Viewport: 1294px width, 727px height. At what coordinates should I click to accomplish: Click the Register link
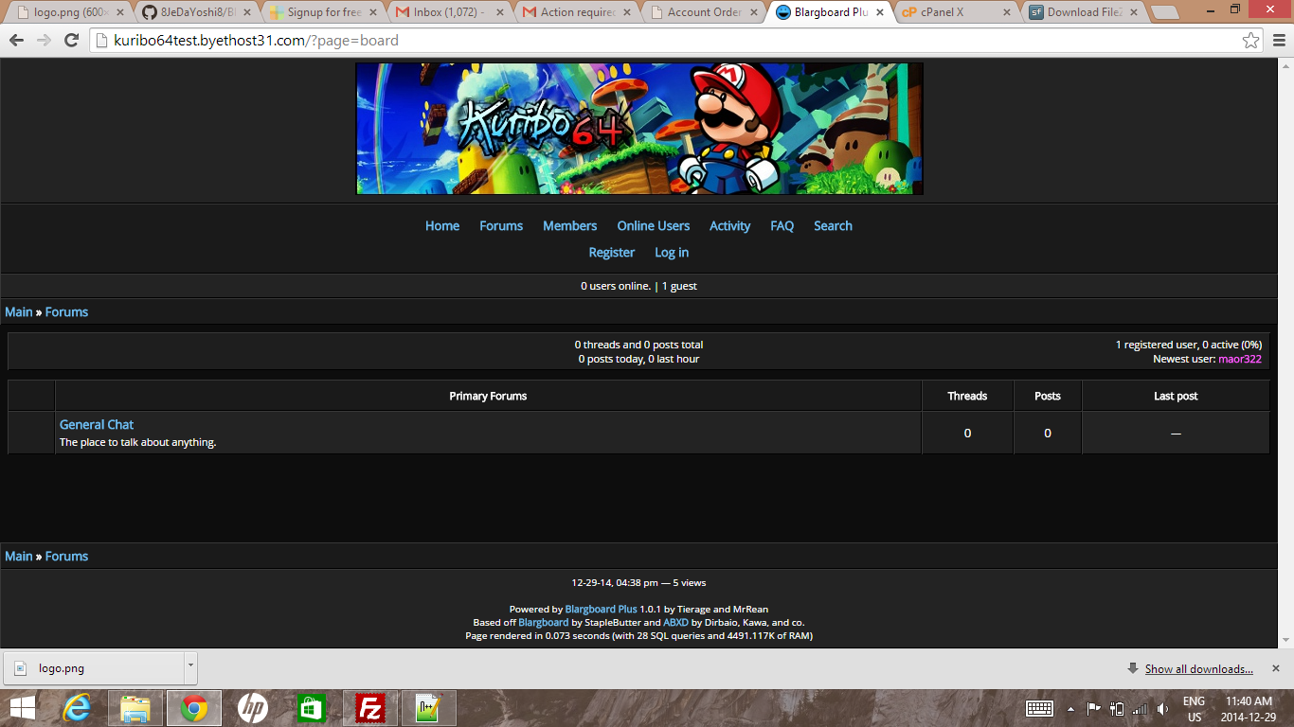coord(611,253)
